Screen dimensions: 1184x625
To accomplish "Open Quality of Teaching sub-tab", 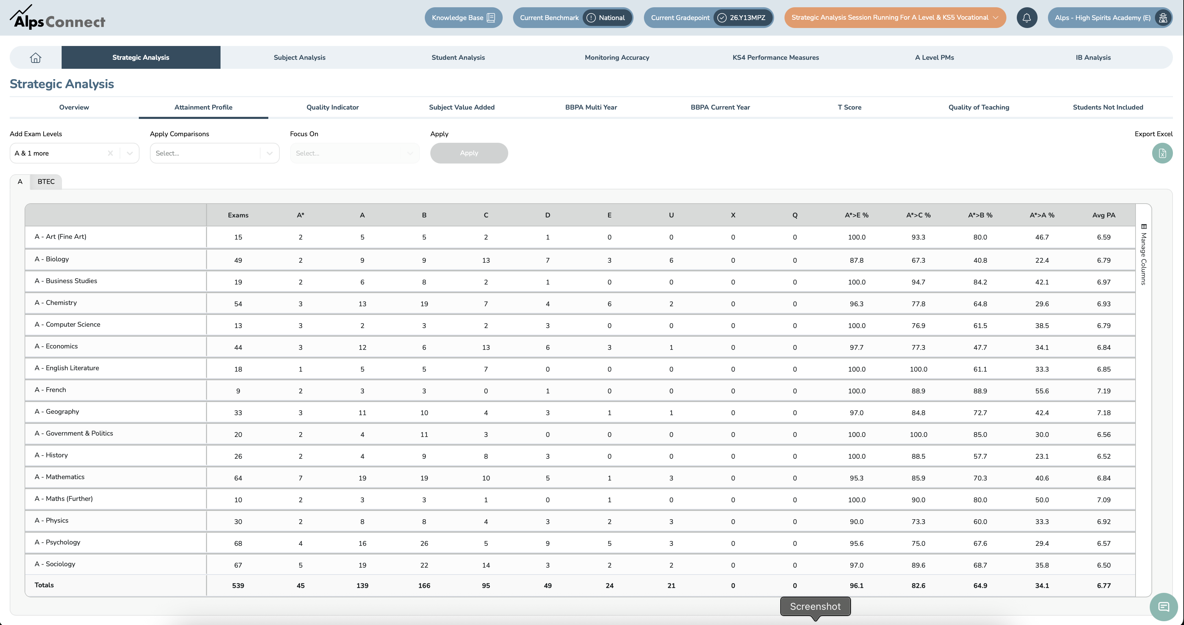I will click(979, 108).
